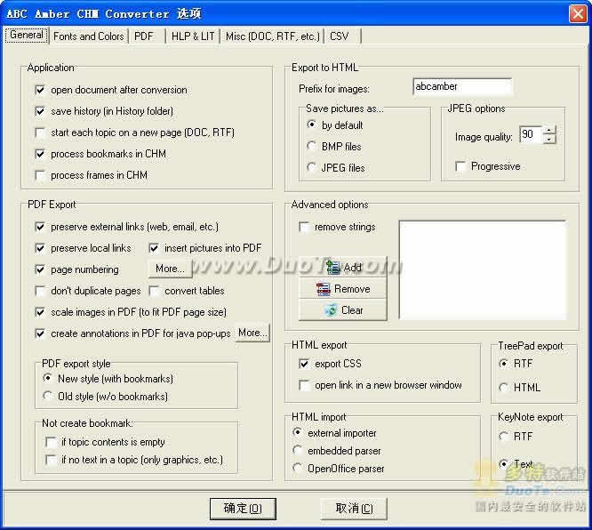Toggle create annotations for java pop-ups
Viewport: 592px width, 530px height.
(x=40, y=333)
